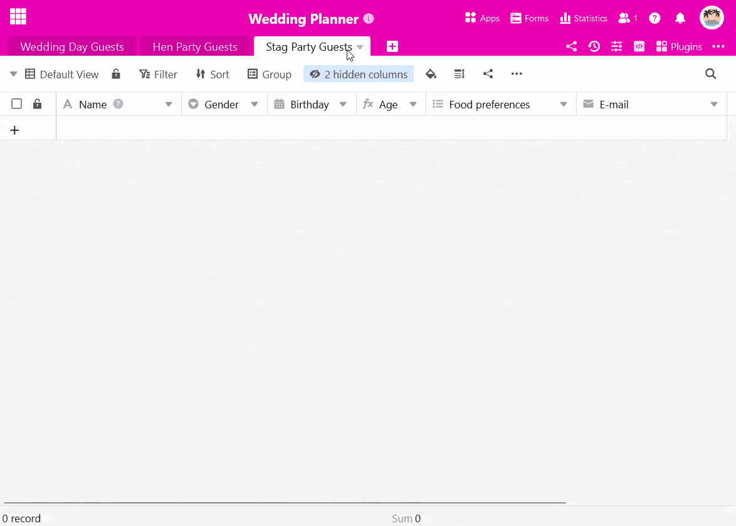
Task: Show the 2 hidden columns
Action: [359, 74]
